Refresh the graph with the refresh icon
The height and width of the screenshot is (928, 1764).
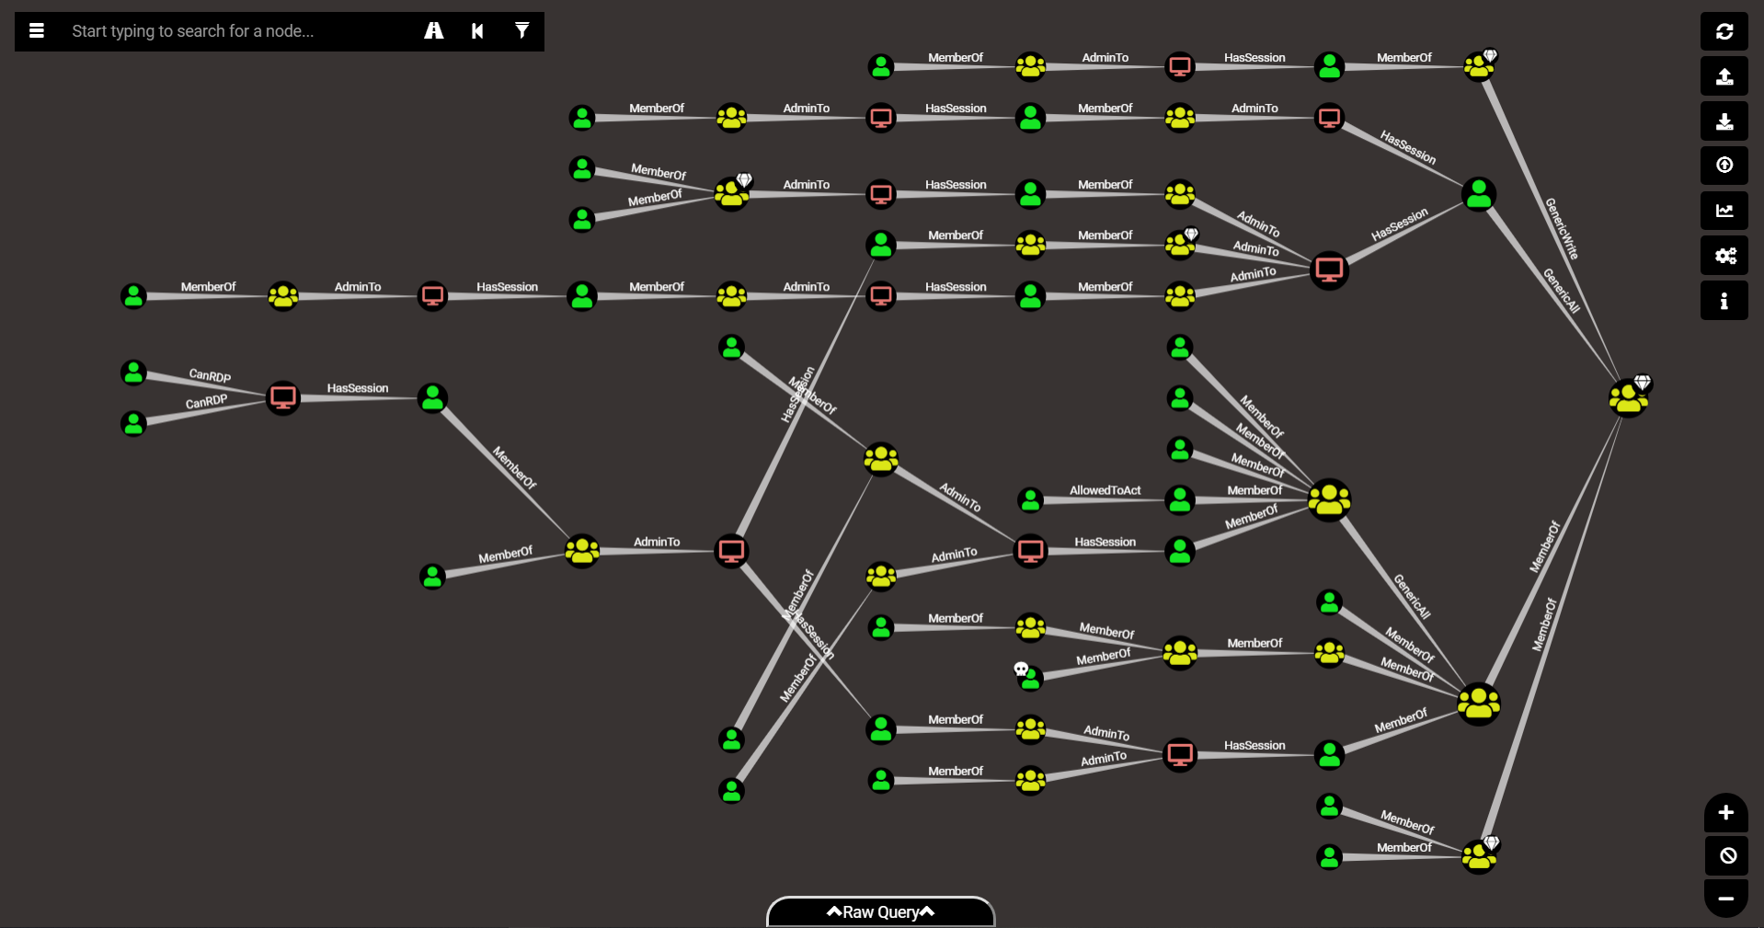tap(1724, 31)
